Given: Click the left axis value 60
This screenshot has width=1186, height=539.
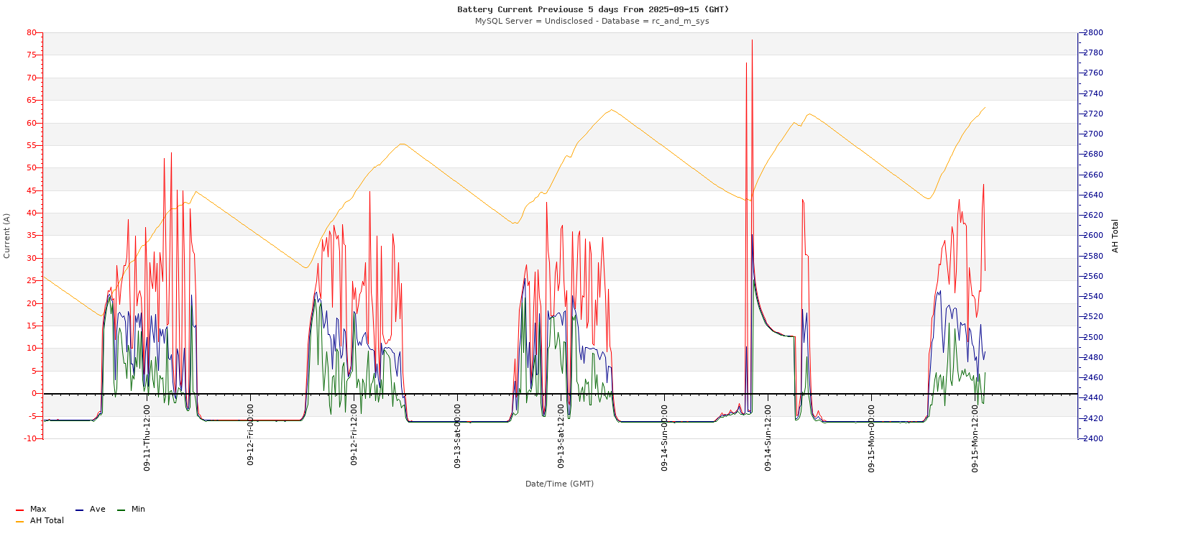Looking at the screenshot, I should [31, 123].
